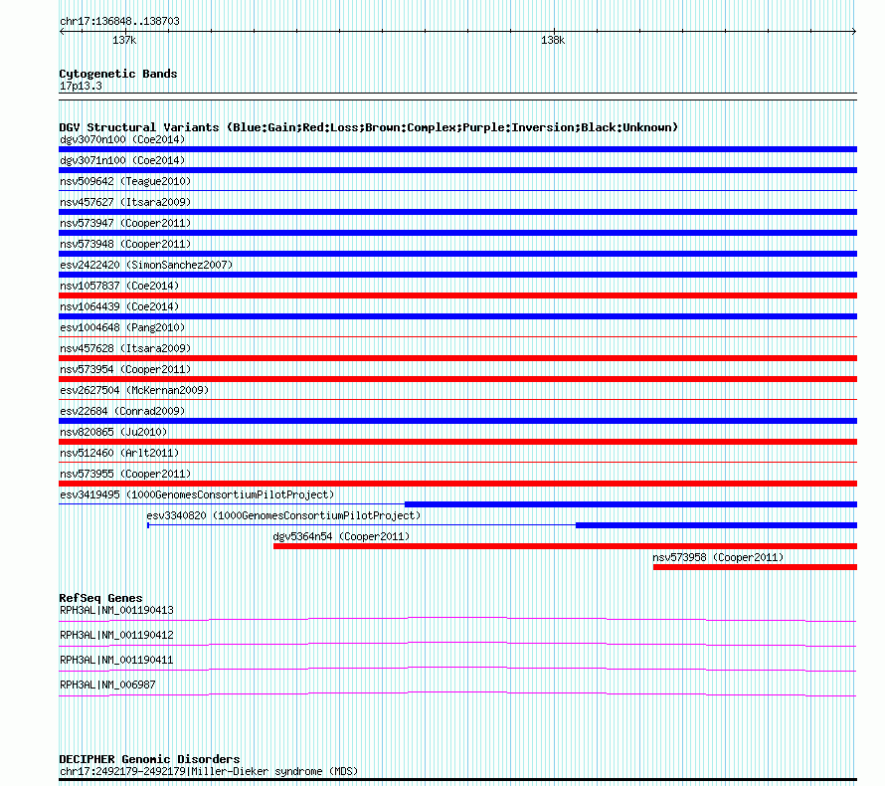Click the nsv573958 red loss bar

[755, 567]
